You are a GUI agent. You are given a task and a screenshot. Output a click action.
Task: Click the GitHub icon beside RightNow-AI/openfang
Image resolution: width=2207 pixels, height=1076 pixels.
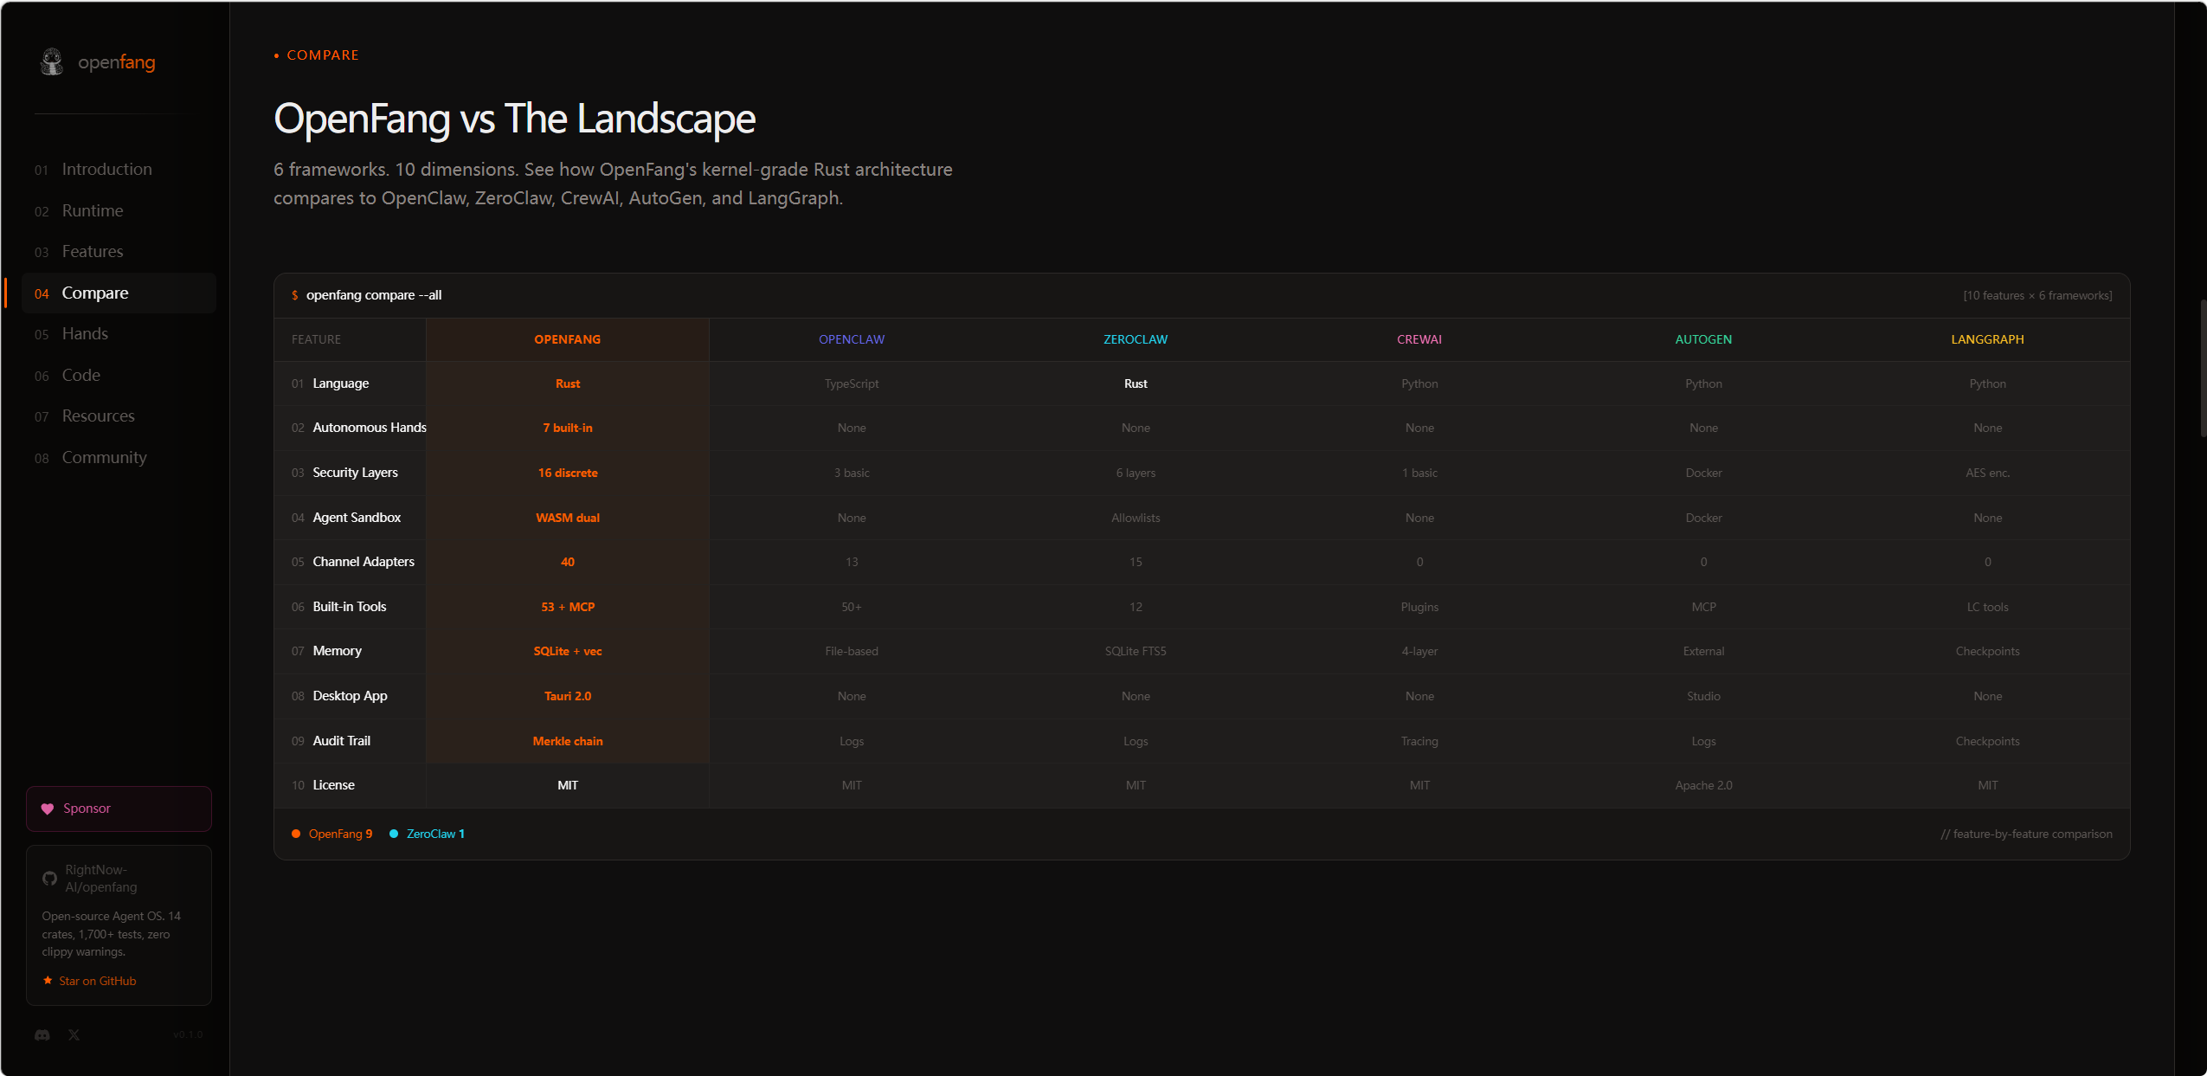(49, 878)
